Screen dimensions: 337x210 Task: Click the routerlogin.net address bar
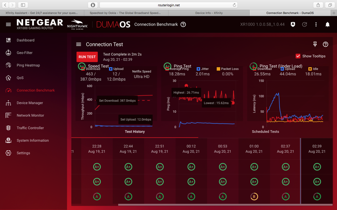coord(169,5)
